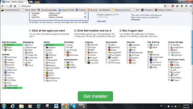
Task: Check the Notepad++ checkbox
Action: (169, 68)
